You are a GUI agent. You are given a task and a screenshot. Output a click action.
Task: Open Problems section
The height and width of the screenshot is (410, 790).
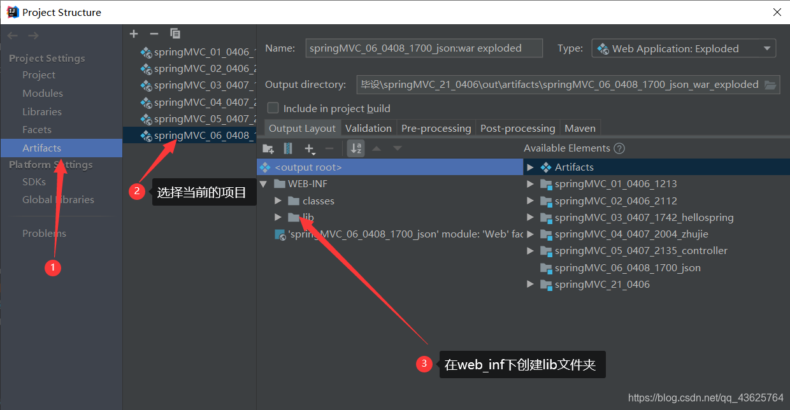[44, 233]
